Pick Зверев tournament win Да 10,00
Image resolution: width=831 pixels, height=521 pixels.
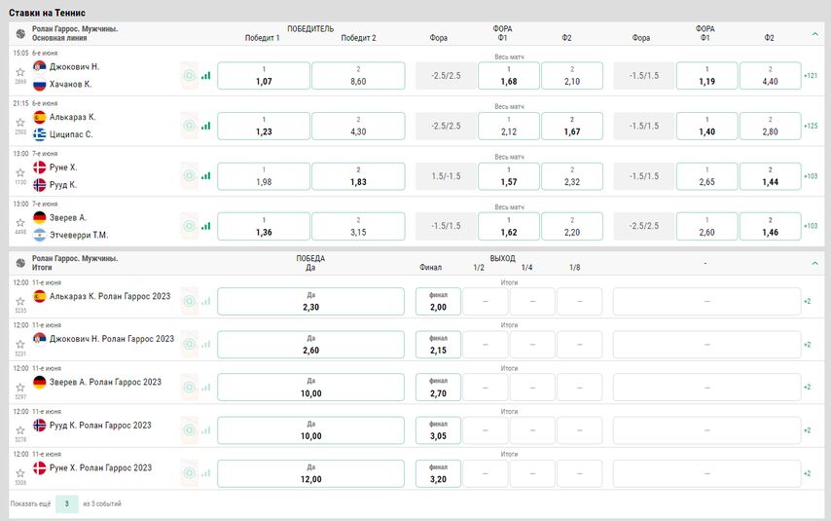(x=310, y=388)
